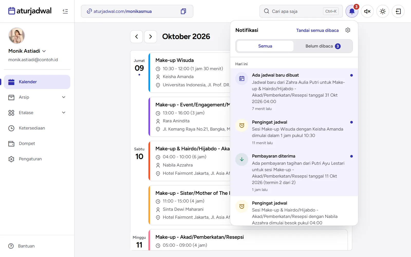The width and height of the screenshot is (411, 257).
Task: Toggle the sound mute icon
Action: (367, 11)
